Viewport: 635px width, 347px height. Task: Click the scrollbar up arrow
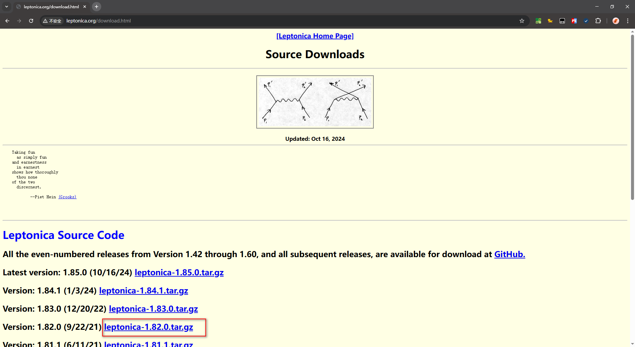pos(632,32)
